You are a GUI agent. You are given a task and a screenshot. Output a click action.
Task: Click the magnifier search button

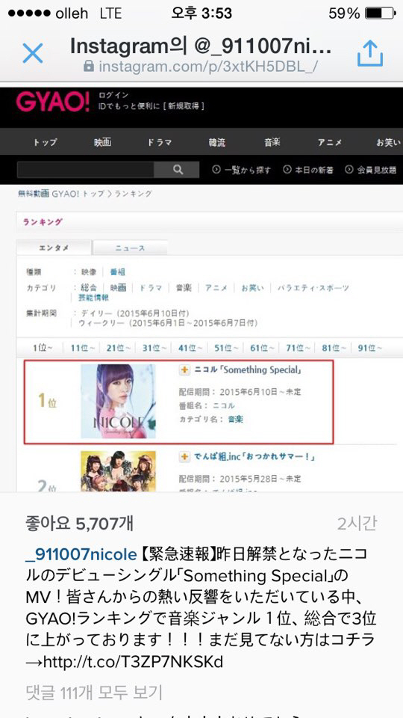pos(178,170)
